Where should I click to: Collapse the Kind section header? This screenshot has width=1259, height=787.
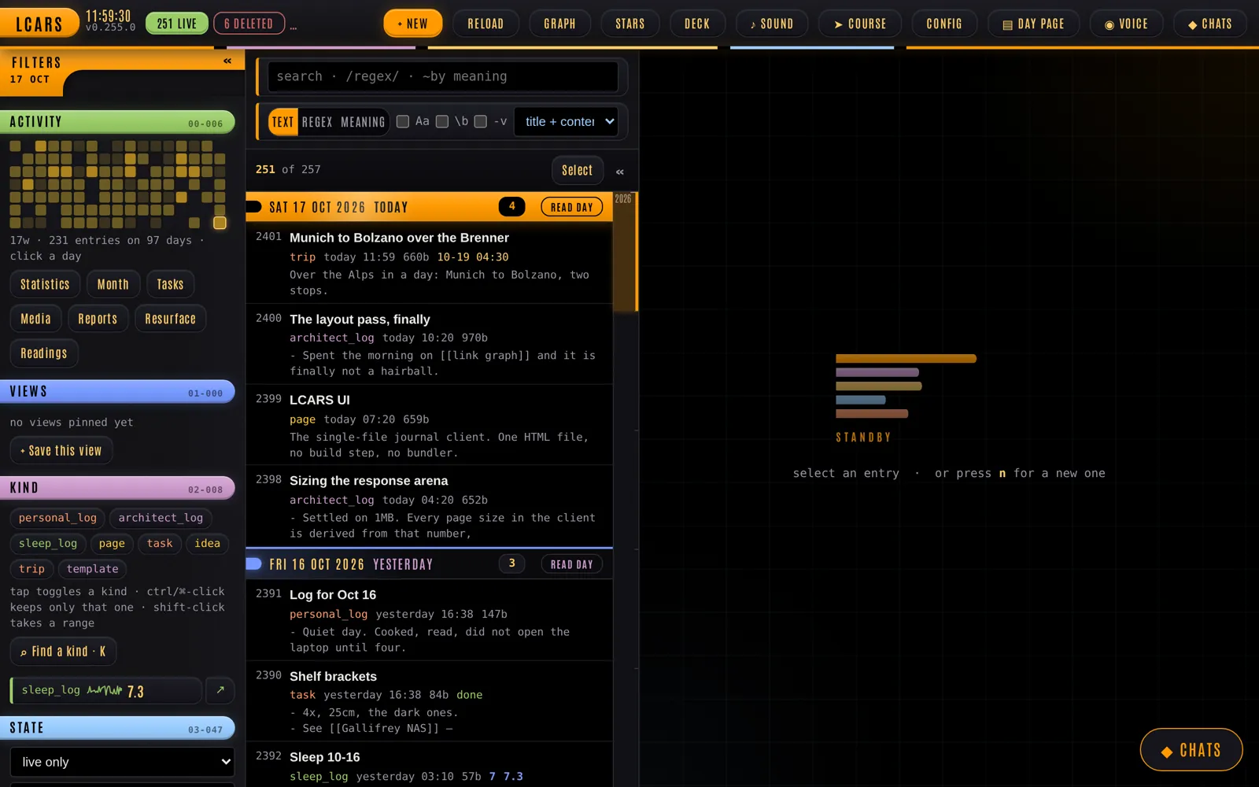117,488
